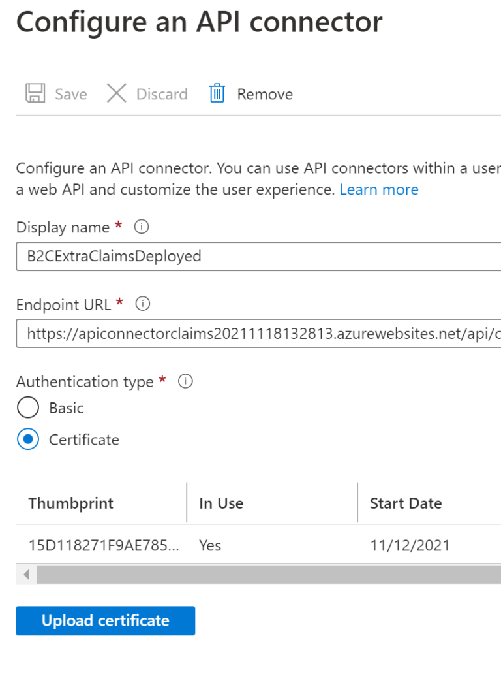Open the Learn more link
The image size is (501, 685).
click(x=379, y=189)
